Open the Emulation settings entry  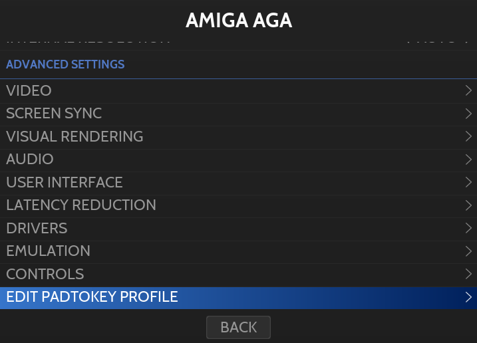[48, 251]
